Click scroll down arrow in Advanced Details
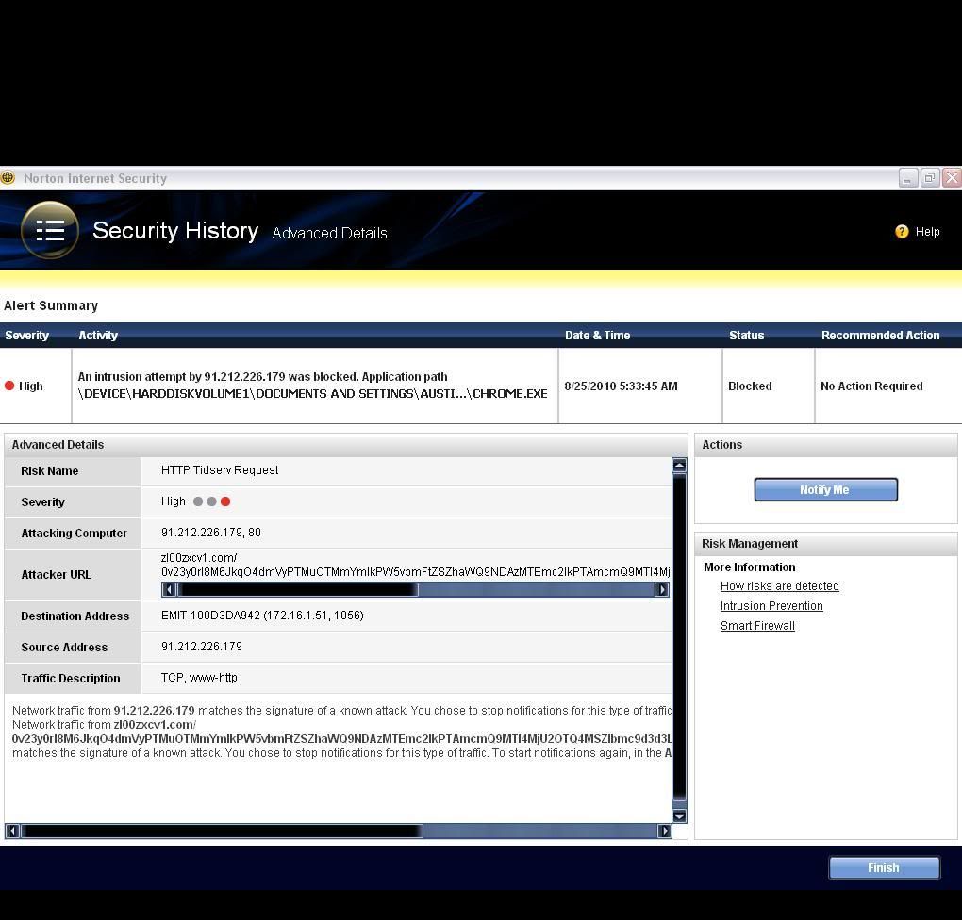This screenshot has height=920, width=962. (679, 815)
